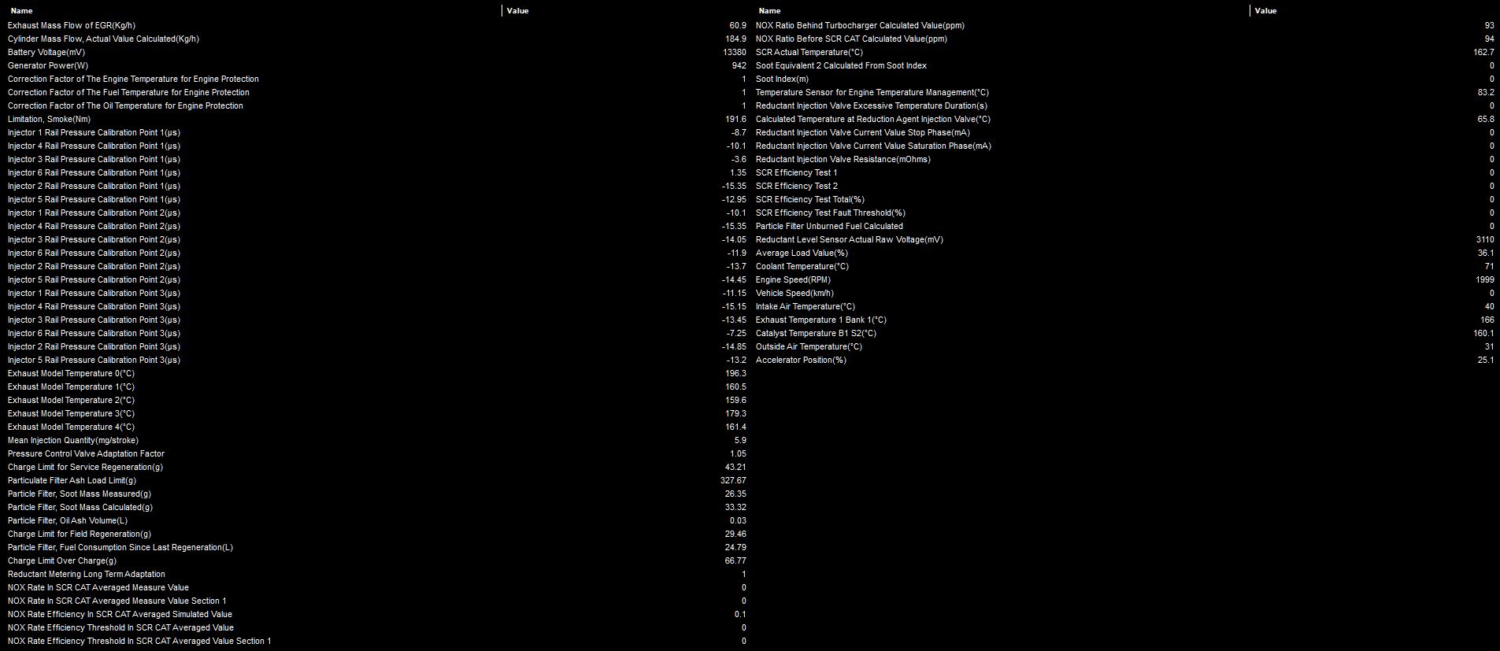Viewport: 1500px width, 651px height.
Task: Select Particulate Filter Ash Load Limit row
Action: pyautogui.click(x=376, y=480)
